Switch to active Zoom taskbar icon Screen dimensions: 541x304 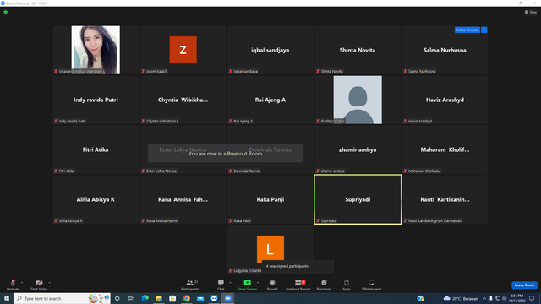pos(227,298)
